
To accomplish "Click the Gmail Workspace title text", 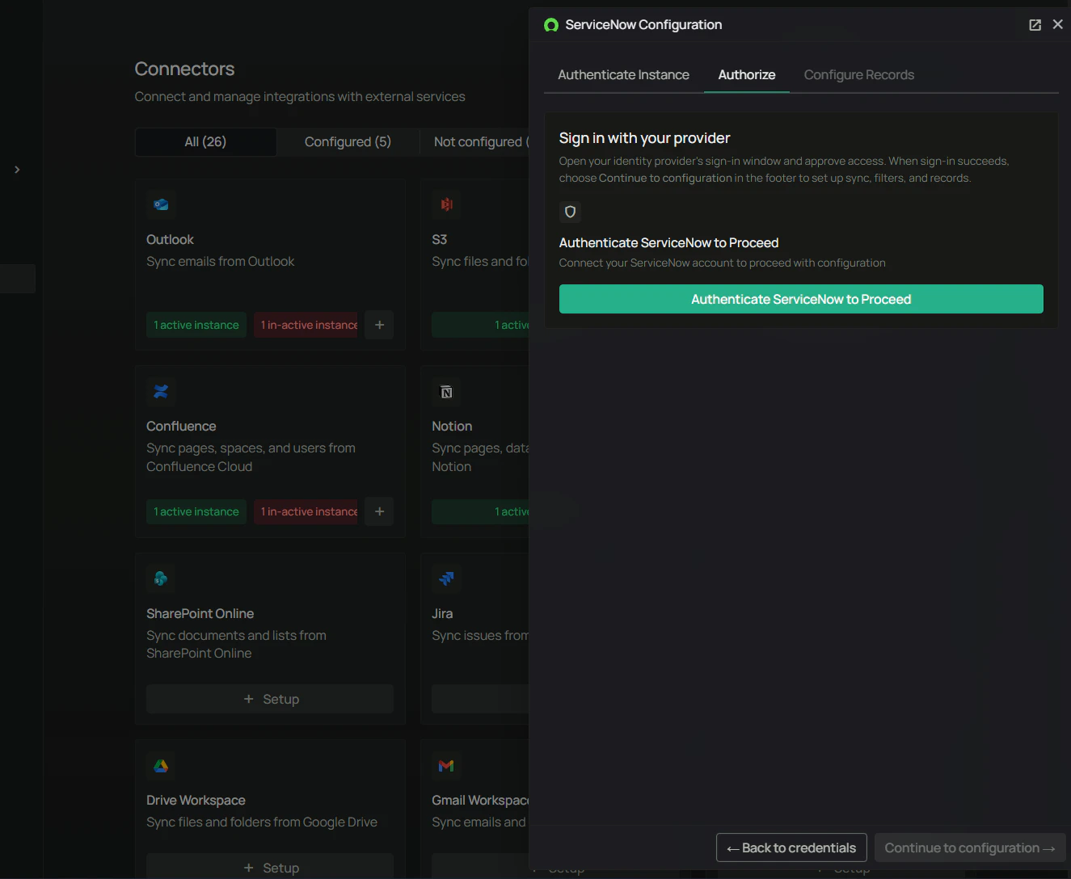I will [481, 800].
